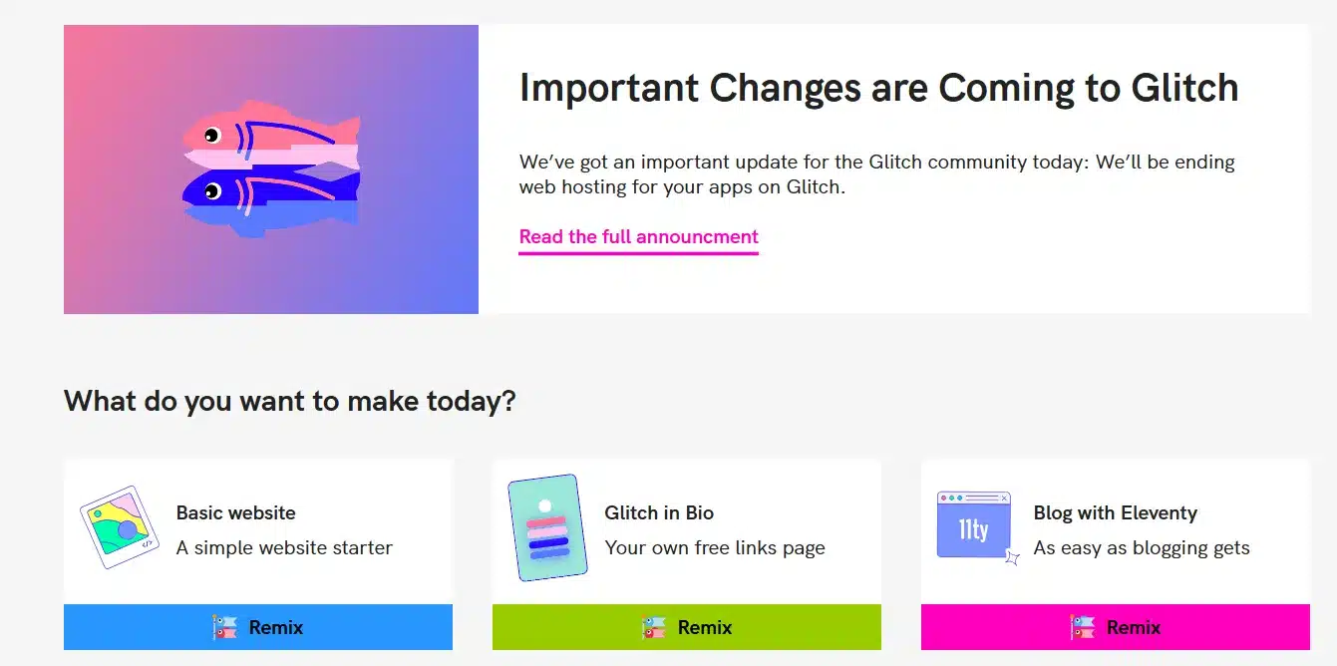Open the Blog with Eleventy title
Viewport: 1337px width, 666px height.
[x=1115, y=513]
